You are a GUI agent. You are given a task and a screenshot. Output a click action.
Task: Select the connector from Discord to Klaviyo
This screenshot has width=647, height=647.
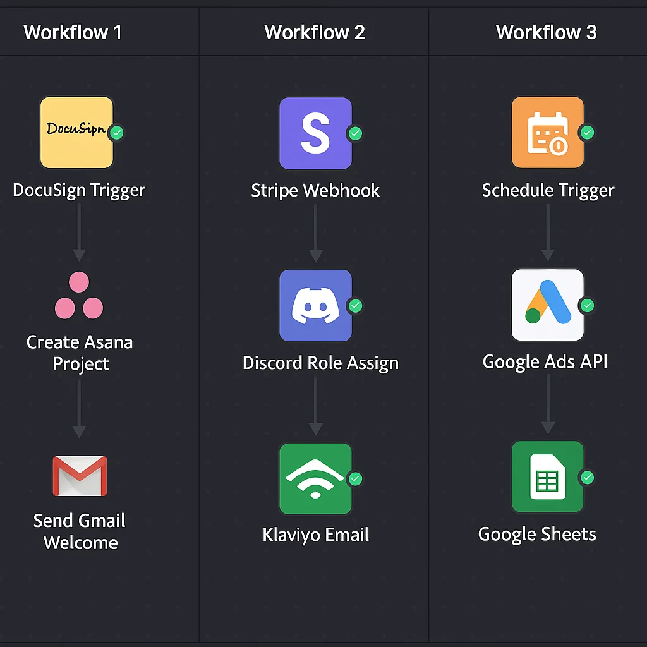coord(316,406)
